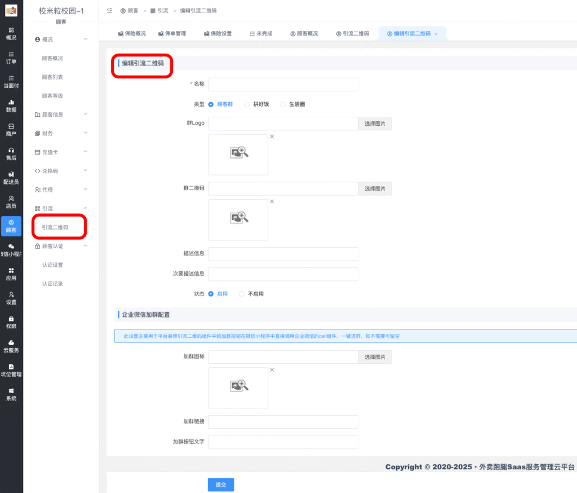Viewport: 577px width, 493px height.
Task: Expand the 财务 submenu
Action: coord(60,133)
